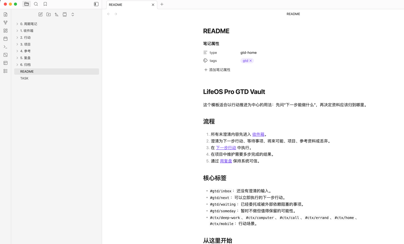This screenshot has width=404, height=244.
Task: Click the 从这里开始 heading
Action: click(x=217, y=240)
